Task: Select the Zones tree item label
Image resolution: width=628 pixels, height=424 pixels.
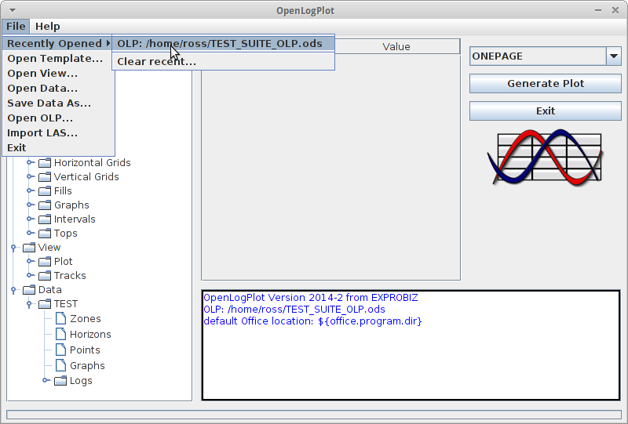Action: [x=86, y=319]
